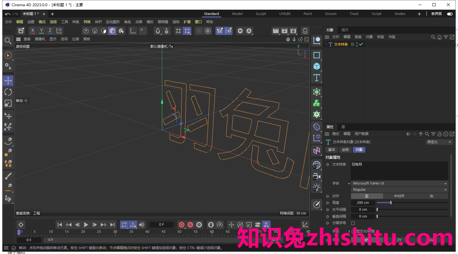Click the 右 alignment button
Image resolution: width=458 pixels, height=254 pixels.
pyautogui.click(x=432, y=196)
